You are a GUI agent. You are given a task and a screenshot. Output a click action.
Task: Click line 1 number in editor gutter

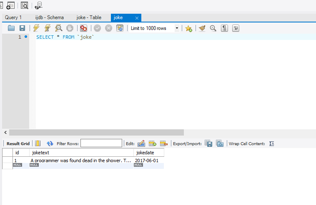tap(20, 37)
